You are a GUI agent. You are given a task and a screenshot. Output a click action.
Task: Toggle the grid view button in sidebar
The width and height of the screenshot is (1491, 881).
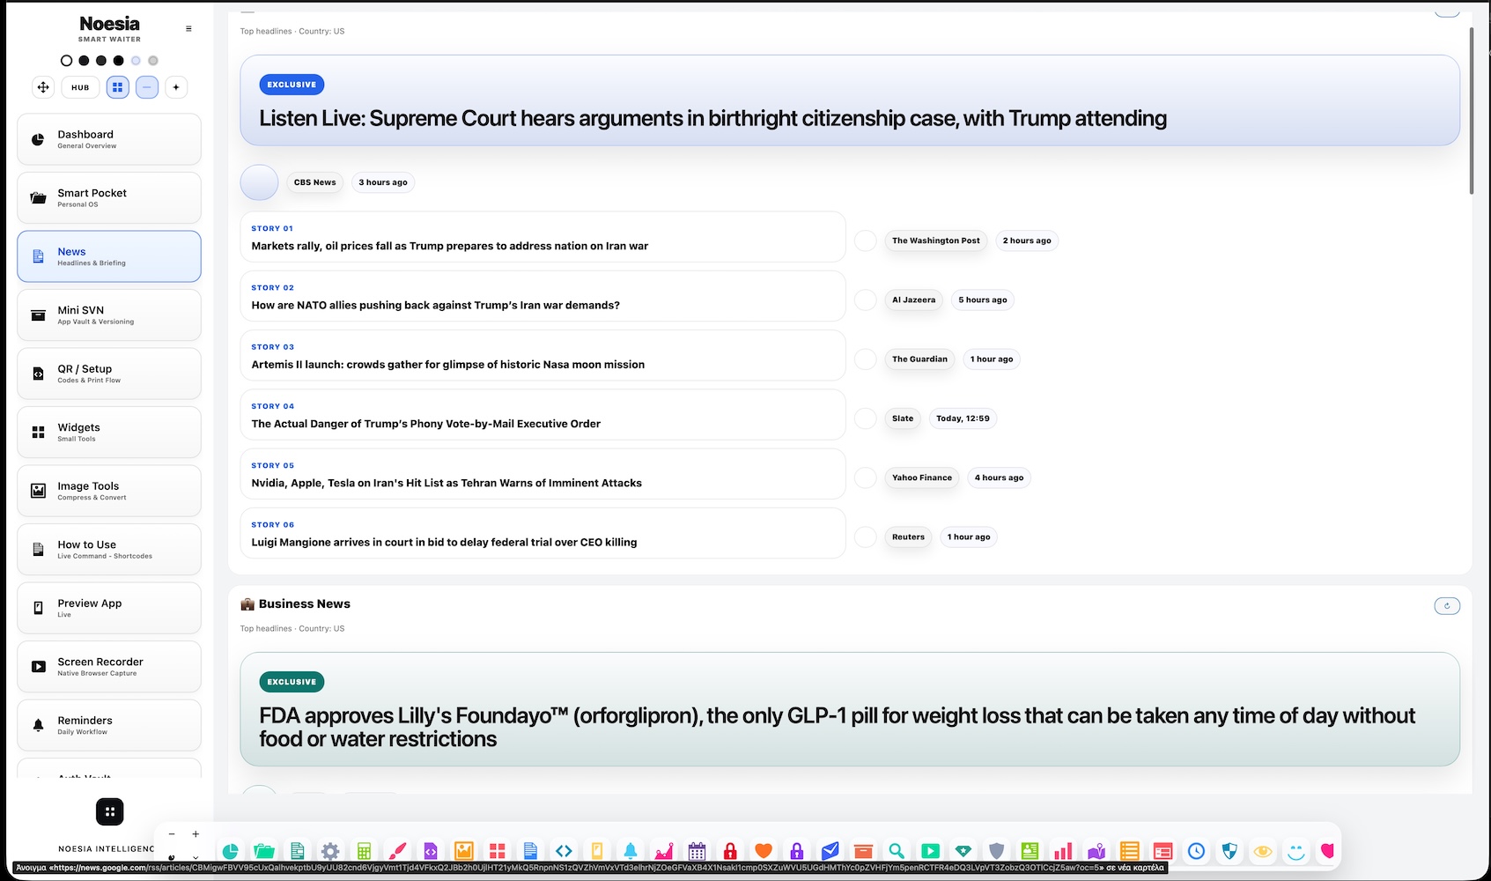point(117,87)
